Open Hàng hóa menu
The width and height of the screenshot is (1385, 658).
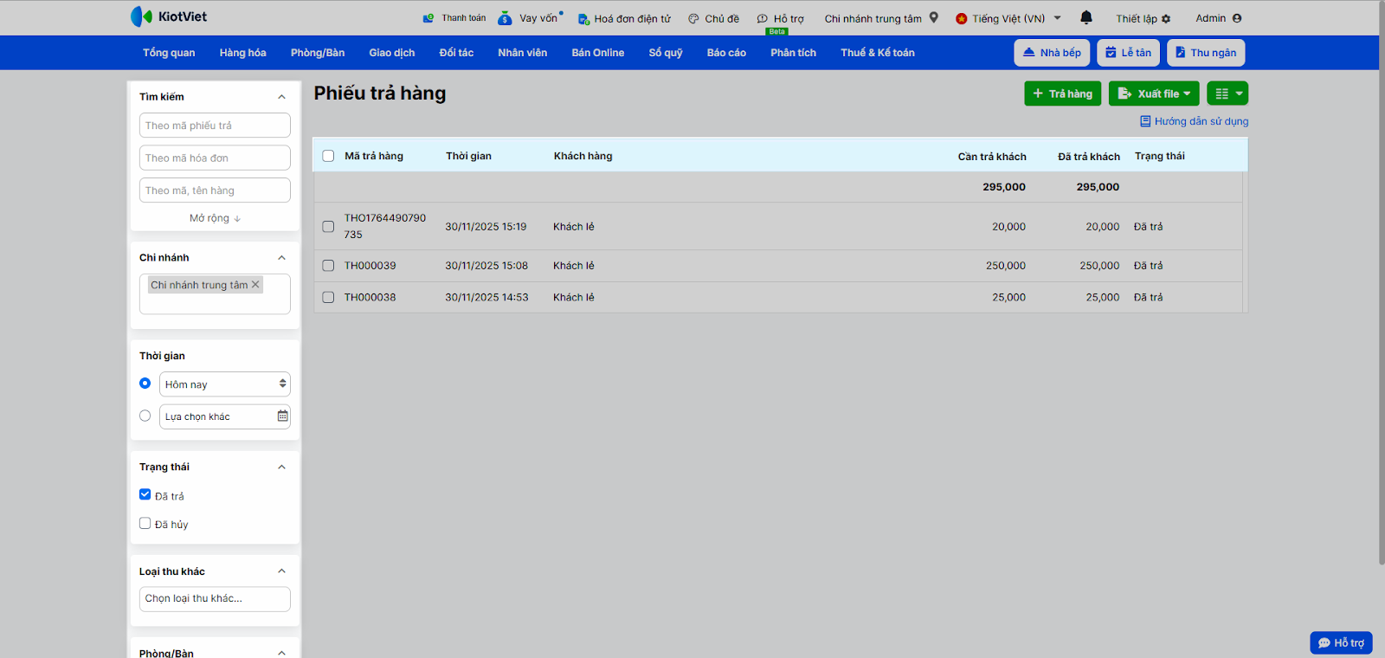pyautogui.click(x=242, y=53)
